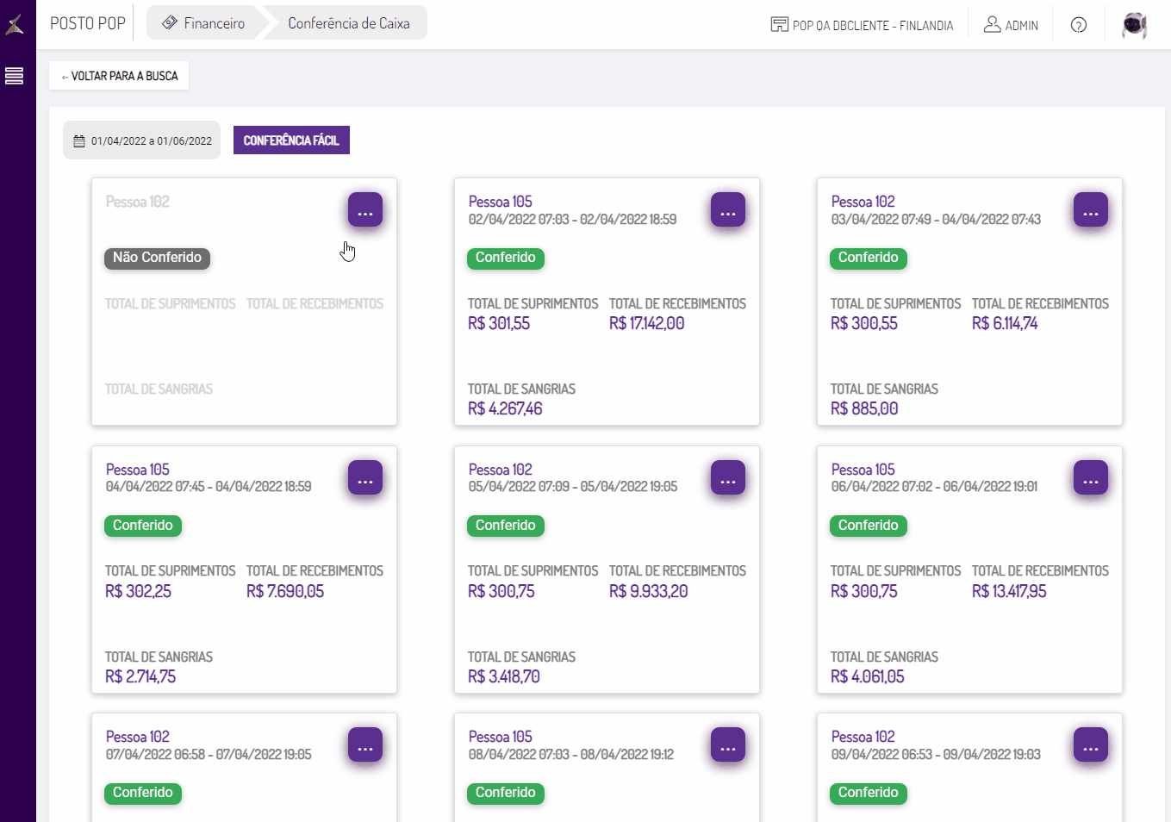
Task: Open options menu for Pessoa 102 05/04/2022
Action: click(x=728, y=478)
